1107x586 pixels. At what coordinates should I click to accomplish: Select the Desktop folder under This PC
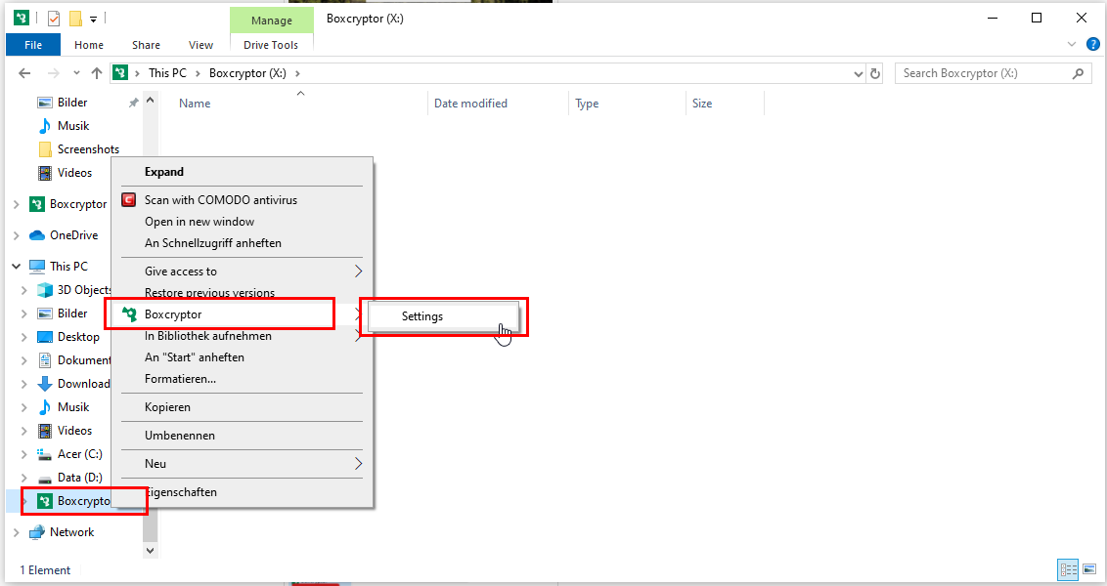78,337
